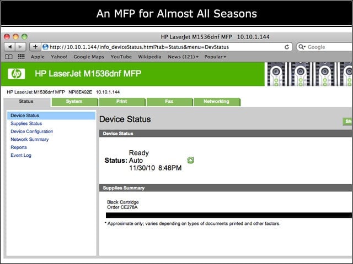The width and height of the screenshot is (353, 264).
Task: Click the 'Black Cartridge' label
Action: click(x=123, y=202)
